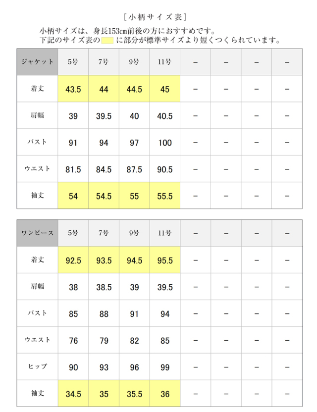Screen dimensions: 317x412
Task: Select the 9号 header in the ジャケット table
Action: [x=134, y=62]
